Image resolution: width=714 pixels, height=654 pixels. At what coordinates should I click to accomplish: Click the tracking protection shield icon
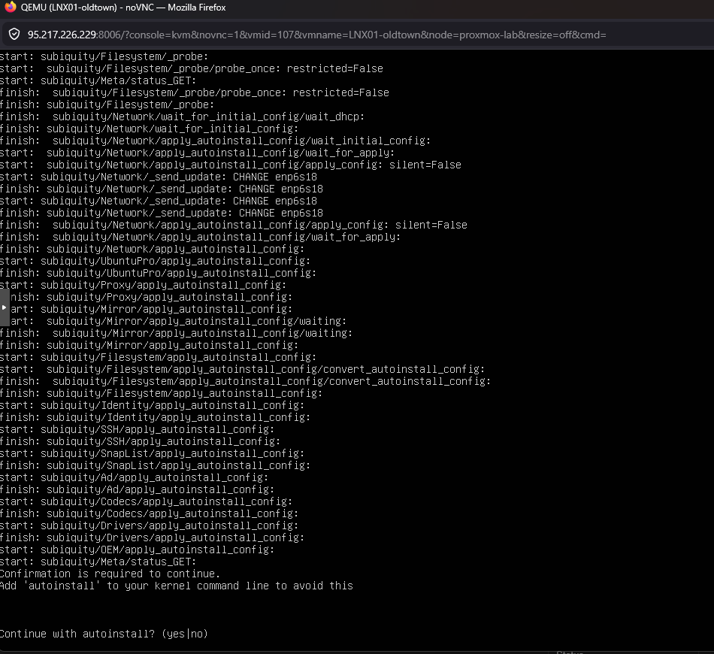[14, 34]
